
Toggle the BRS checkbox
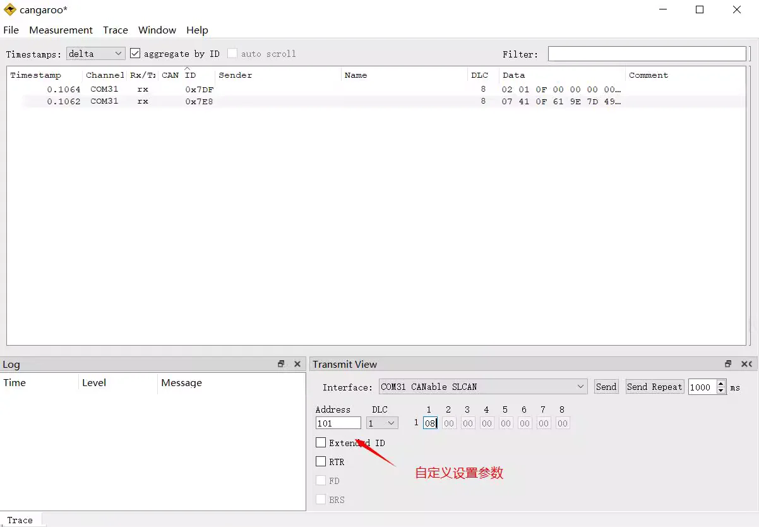coord(321,499)
